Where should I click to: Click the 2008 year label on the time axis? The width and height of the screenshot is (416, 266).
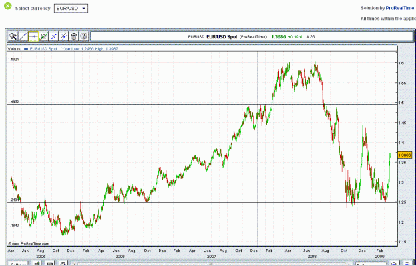(x=312, y=257)
